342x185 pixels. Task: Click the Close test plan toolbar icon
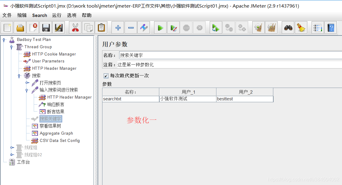coord(33,28)
